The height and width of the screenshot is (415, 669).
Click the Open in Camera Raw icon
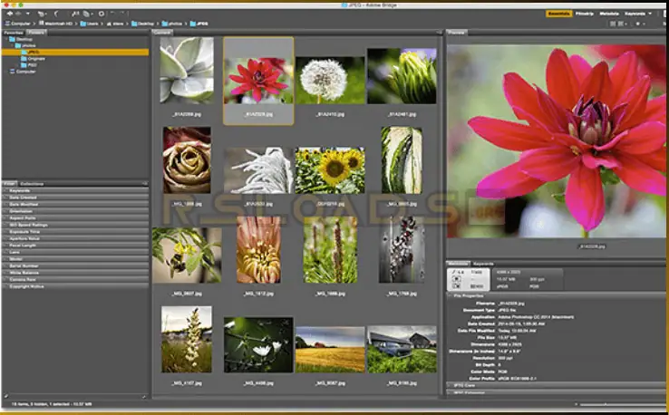pos(102,14)
